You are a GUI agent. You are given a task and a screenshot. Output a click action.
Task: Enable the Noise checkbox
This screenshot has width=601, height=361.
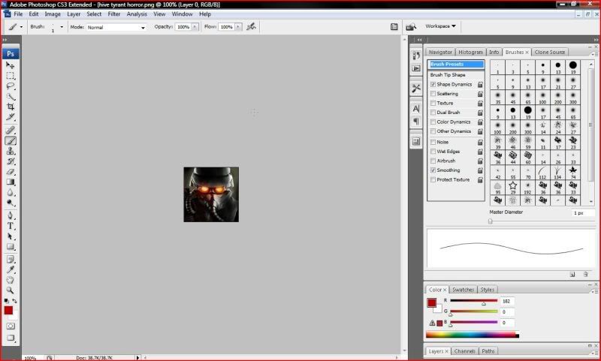coord(433,142)
